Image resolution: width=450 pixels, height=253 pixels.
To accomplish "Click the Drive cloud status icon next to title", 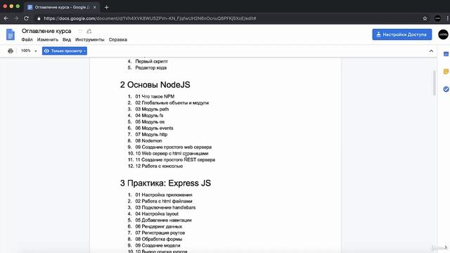I will 89,31.
